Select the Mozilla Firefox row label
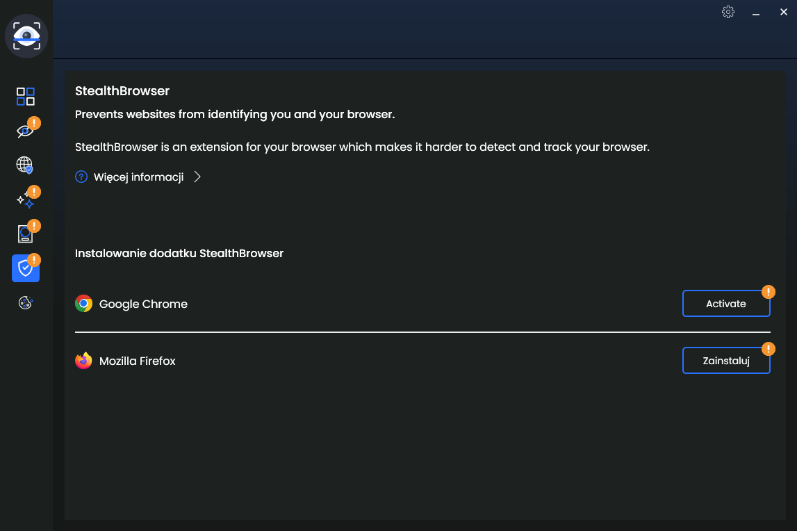797x531 pixels. 138,361
